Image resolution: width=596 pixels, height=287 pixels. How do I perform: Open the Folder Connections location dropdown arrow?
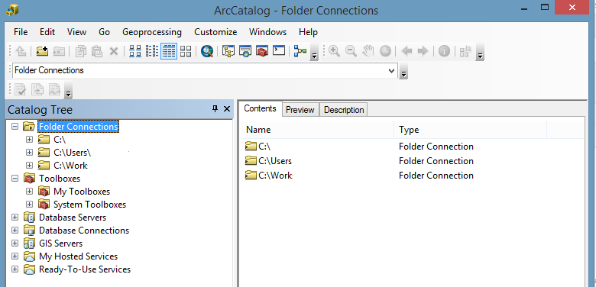pyautogui.click(x=391, y=71)
